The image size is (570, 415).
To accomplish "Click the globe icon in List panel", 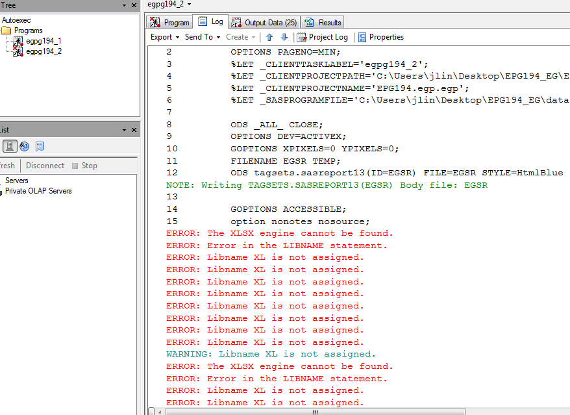I will tap(25, 146).
